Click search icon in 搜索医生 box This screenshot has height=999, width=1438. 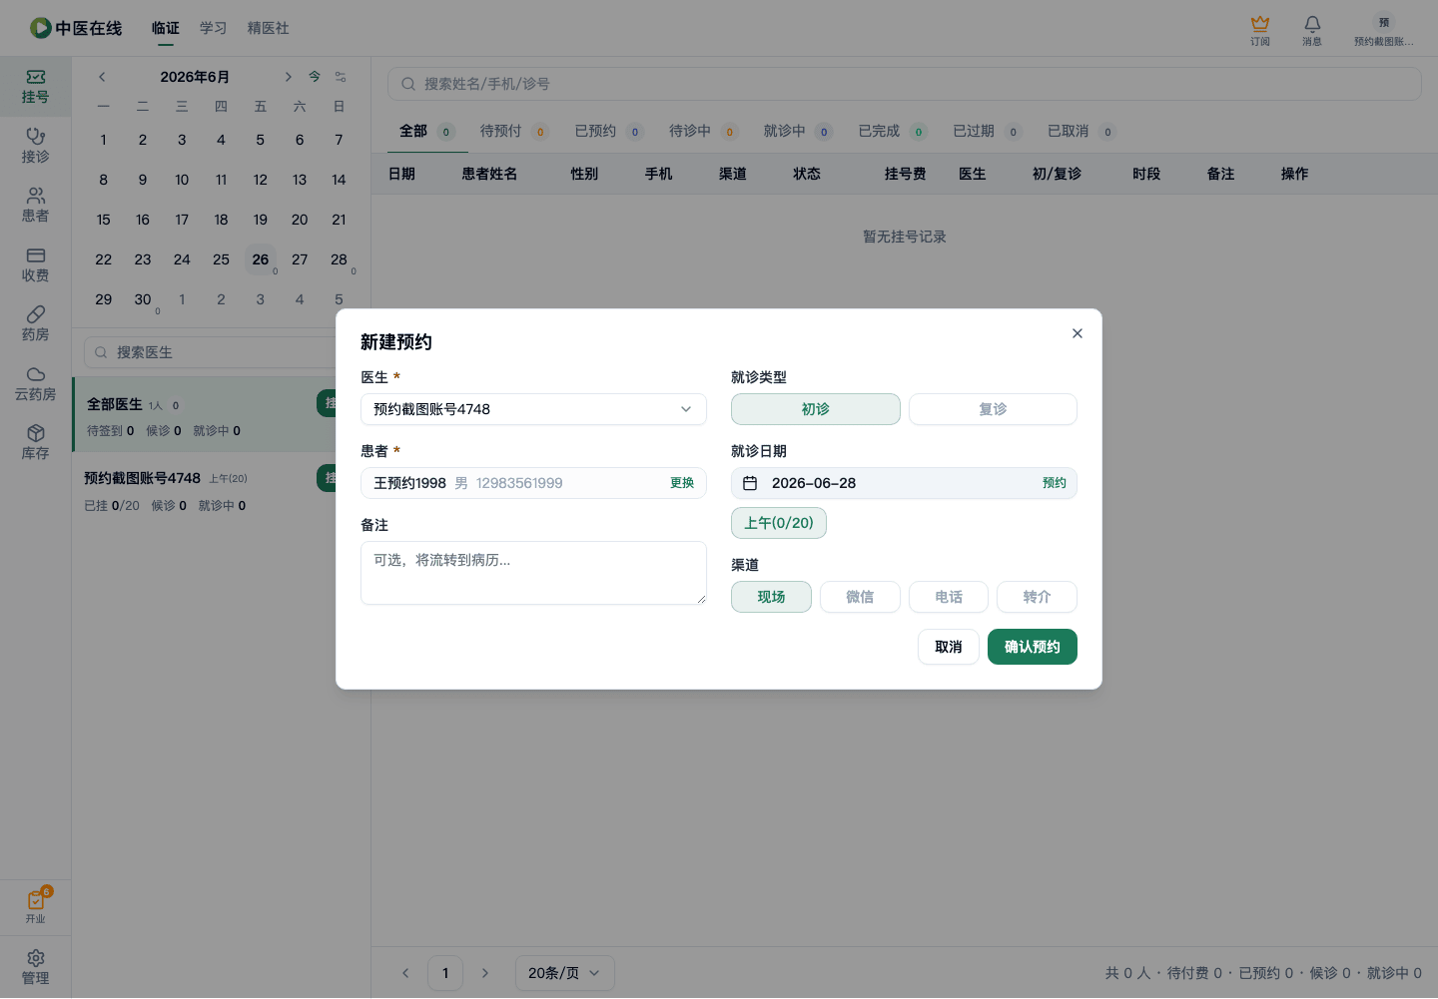coord(101,352)
